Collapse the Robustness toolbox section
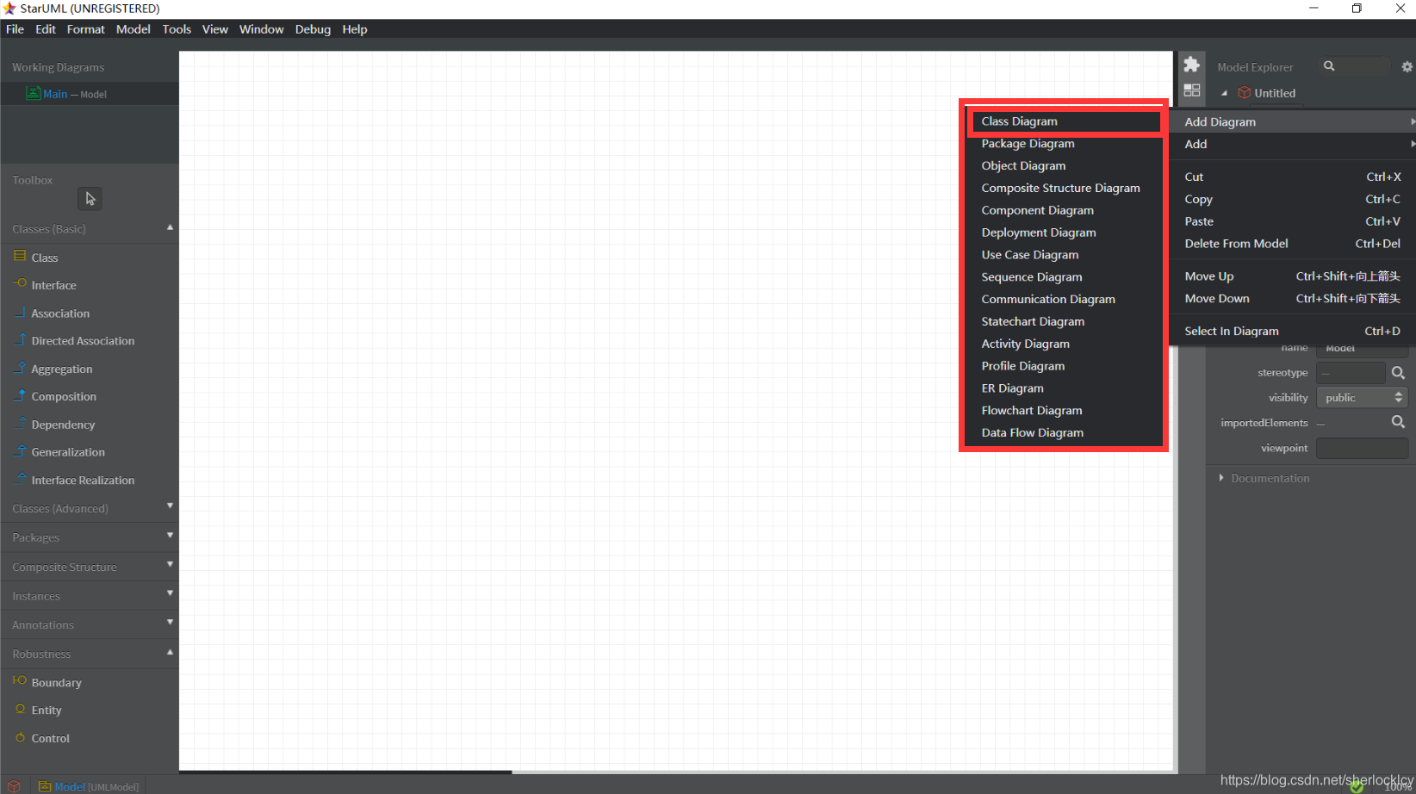This screenshot has width=1416, height=794. point(170,653)
